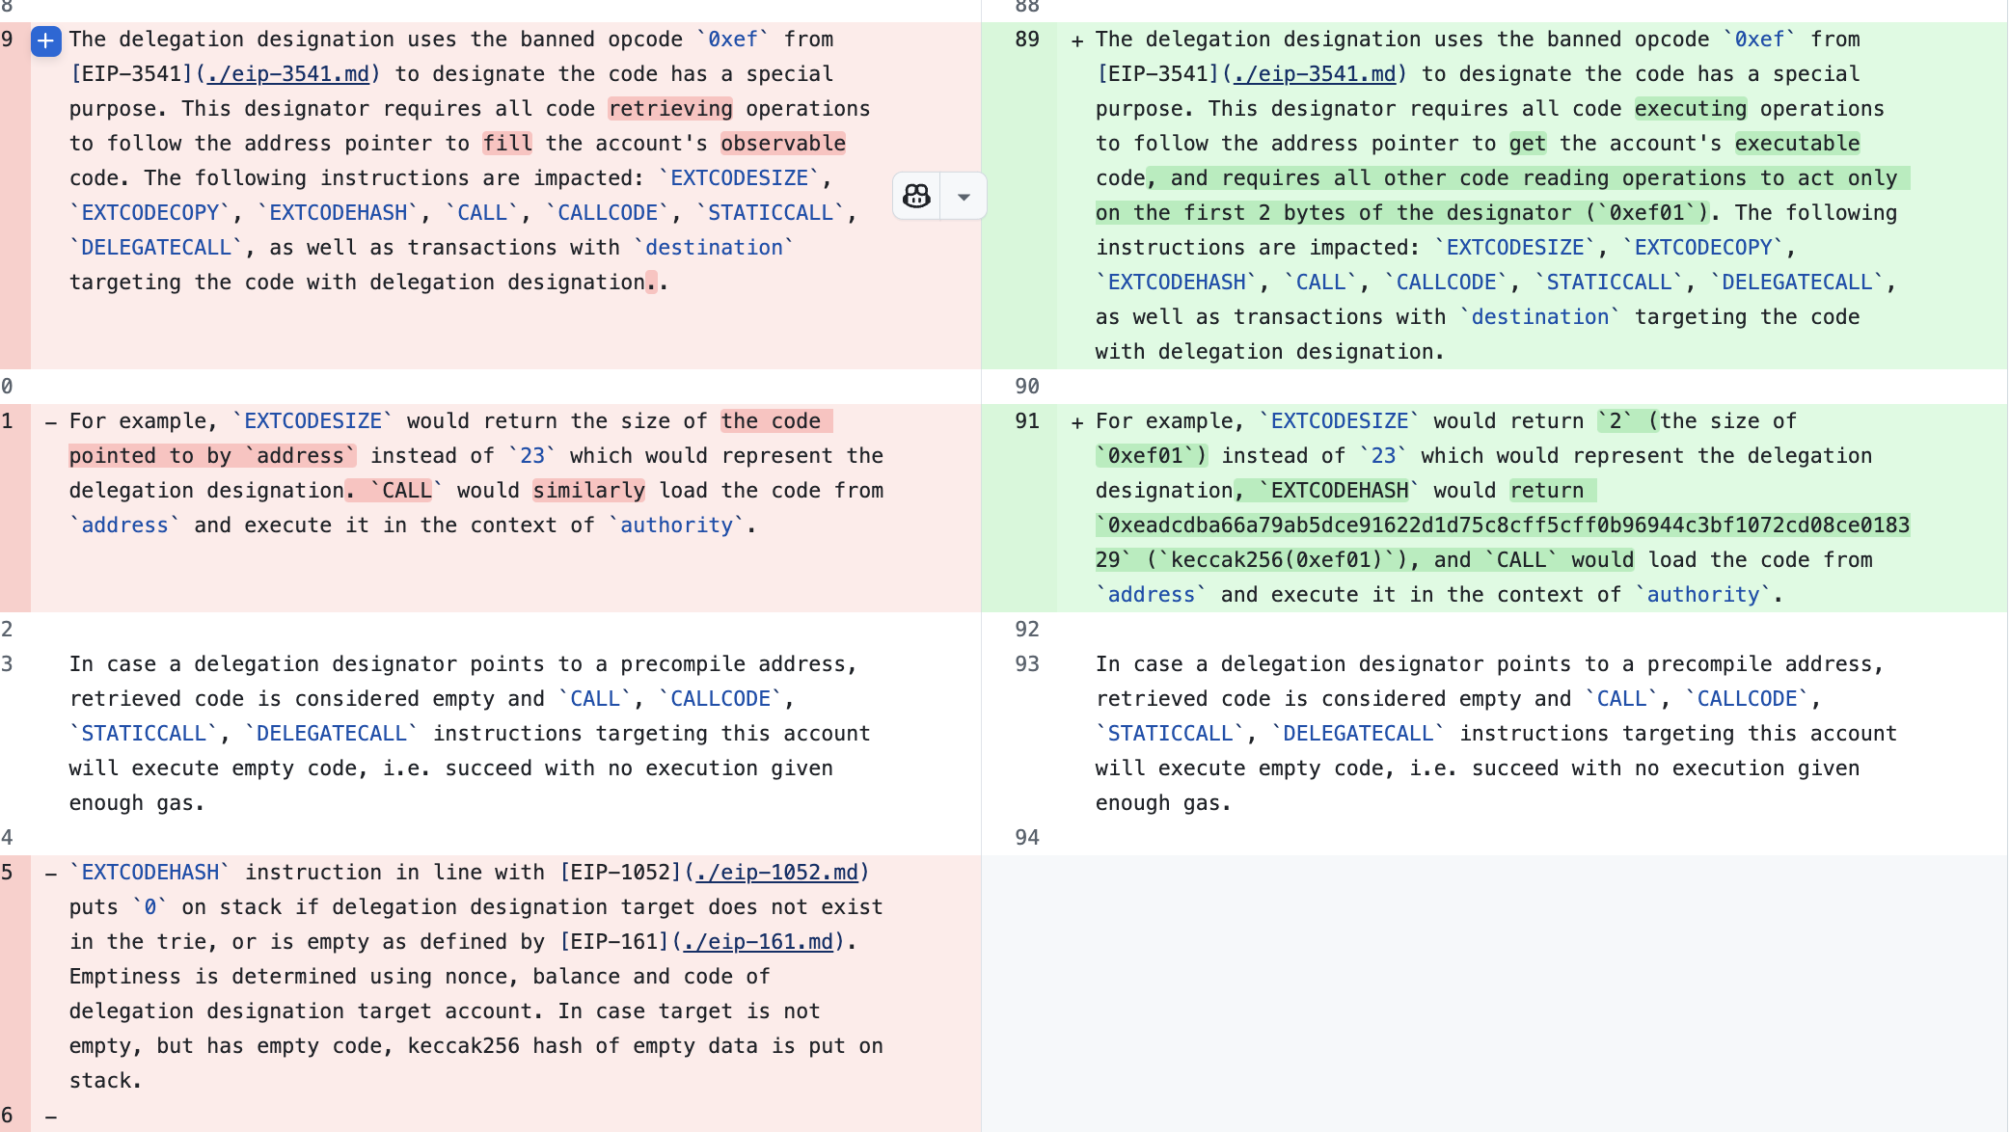The height and width of the screenshot is (1132, 2010).
Task: Click the [EIP-1052] reference text
Action: (x=621, y=873)
